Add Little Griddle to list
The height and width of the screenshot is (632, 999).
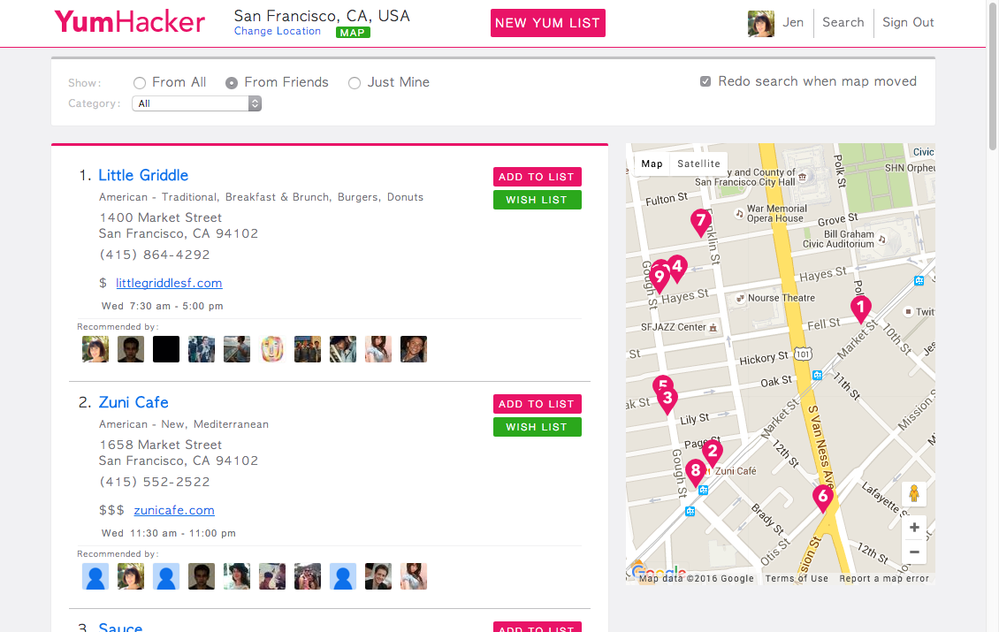pyautogui.click(x=538, y=177)
